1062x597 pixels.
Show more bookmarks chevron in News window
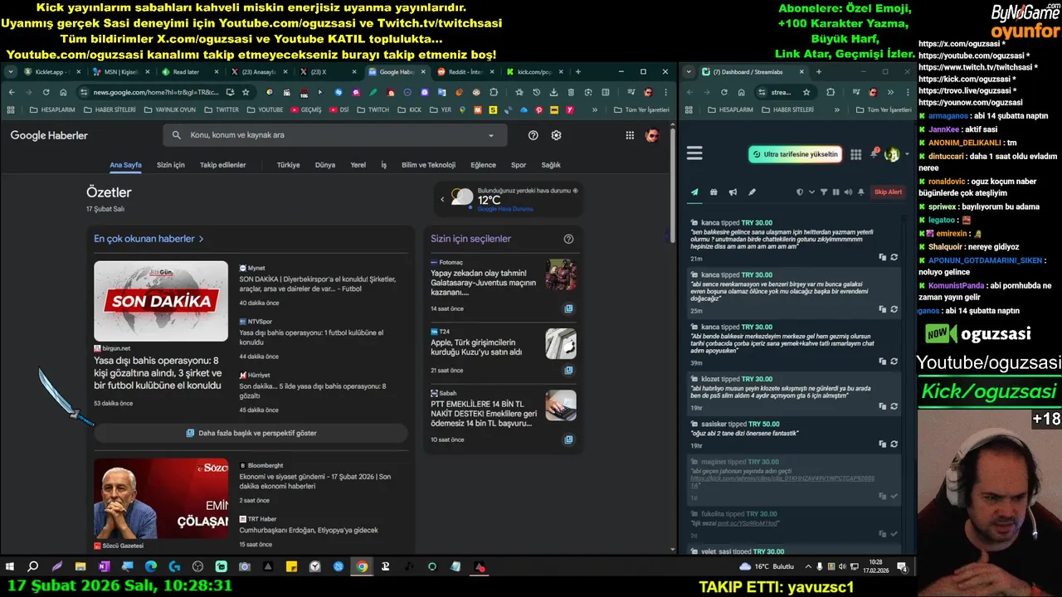coord(595,109)
